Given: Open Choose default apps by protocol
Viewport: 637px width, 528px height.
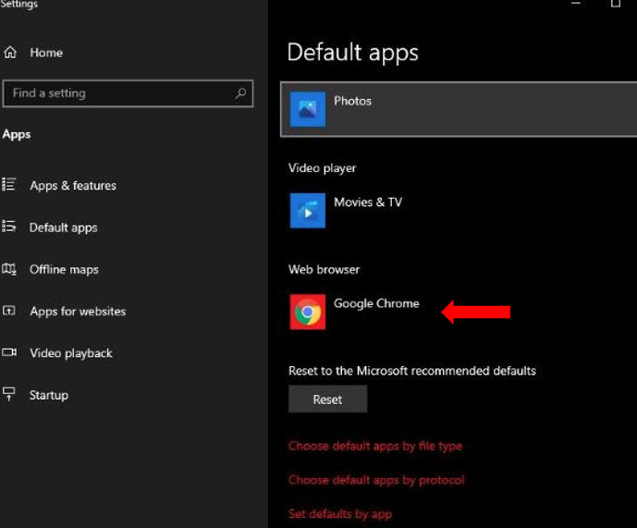Looking at the screenshot, I should (x=376, y=481).
